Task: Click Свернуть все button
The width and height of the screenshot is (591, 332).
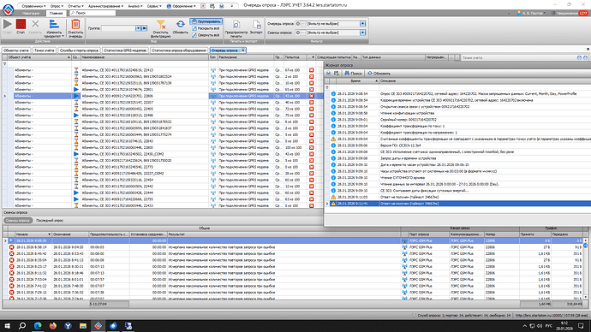Action: pyautogui.click(x=206, y=35)
